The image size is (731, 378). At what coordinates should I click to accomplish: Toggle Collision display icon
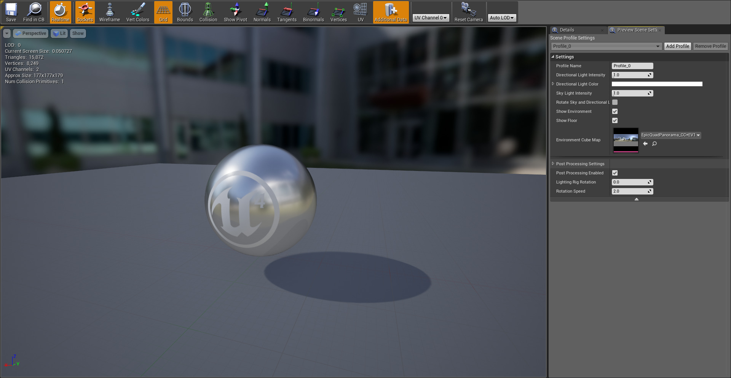[208, 12]
